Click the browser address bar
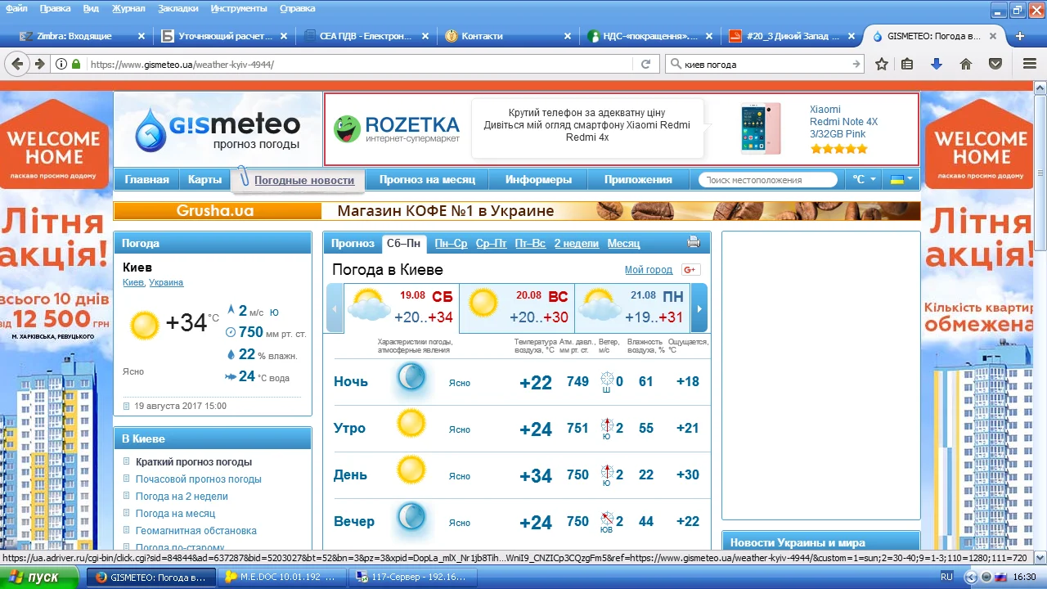 (x=360, y=64)
